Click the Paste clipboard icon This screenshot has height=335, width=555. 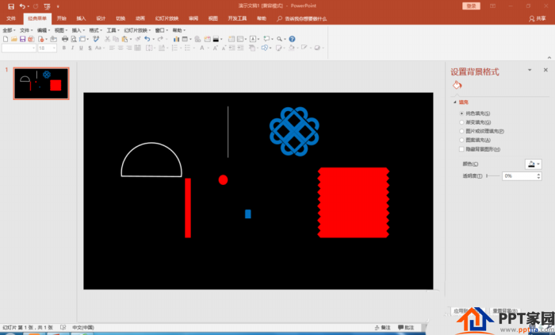(124, 39)
